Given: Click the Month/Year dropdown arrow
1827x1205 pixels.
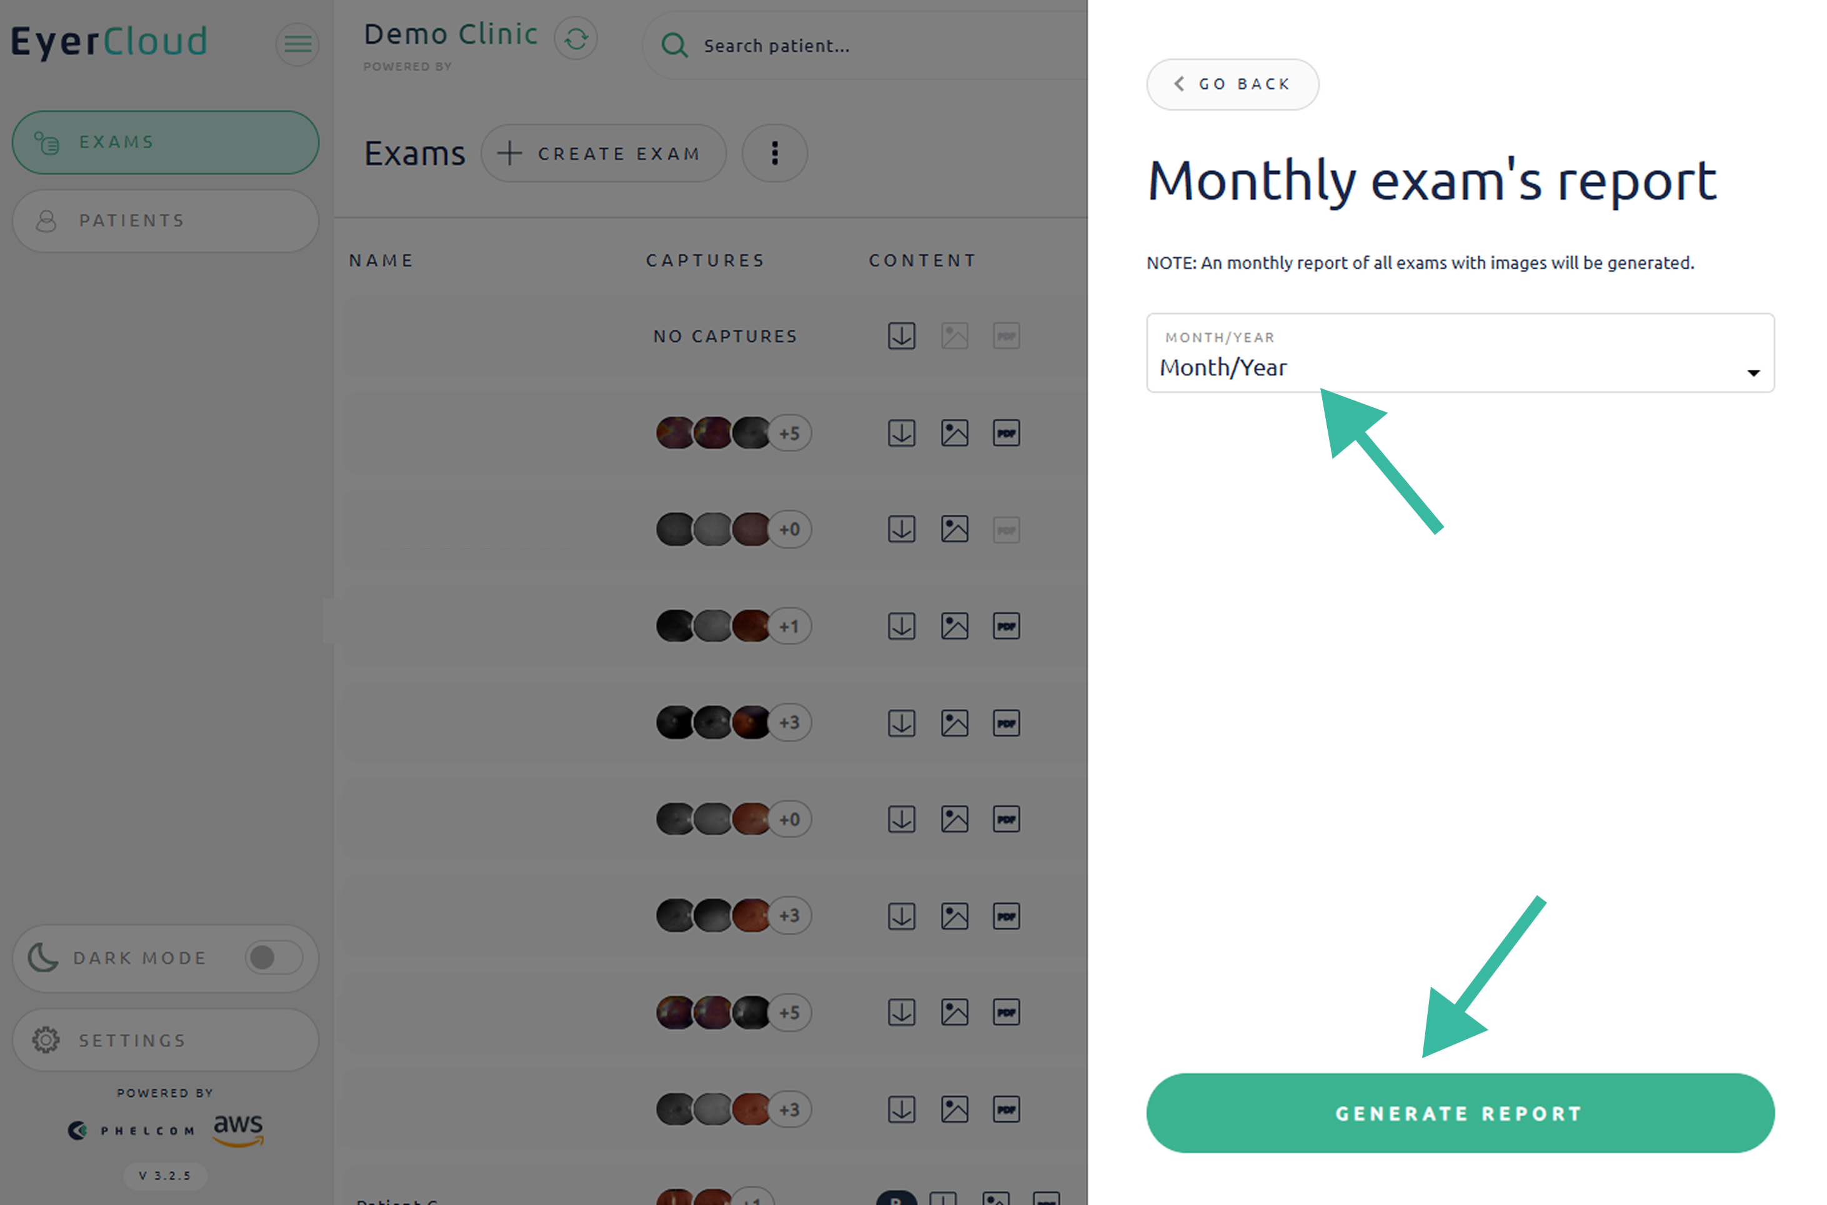Looking at the screenshot, I should point(1753,374).
